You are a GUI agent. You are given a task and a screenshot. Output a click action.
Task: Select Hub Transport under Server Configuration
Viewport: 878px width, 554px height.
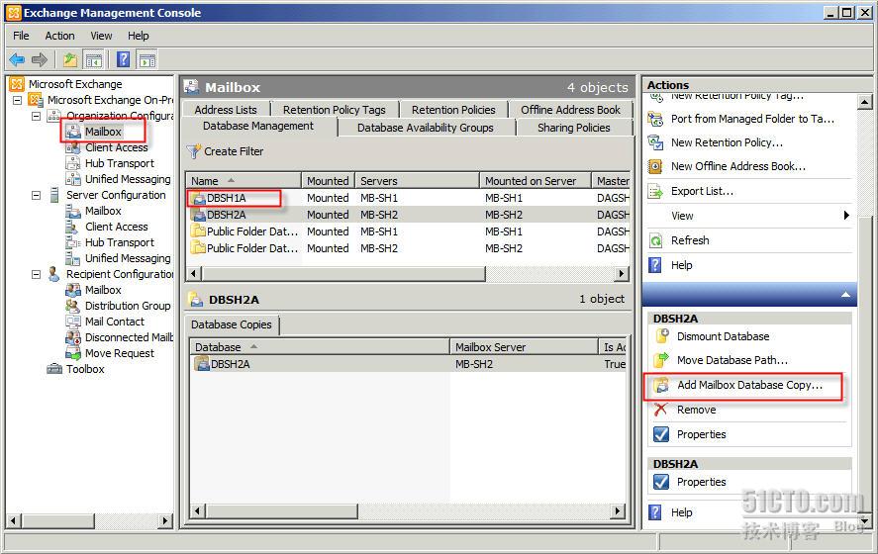pos(119,242)
